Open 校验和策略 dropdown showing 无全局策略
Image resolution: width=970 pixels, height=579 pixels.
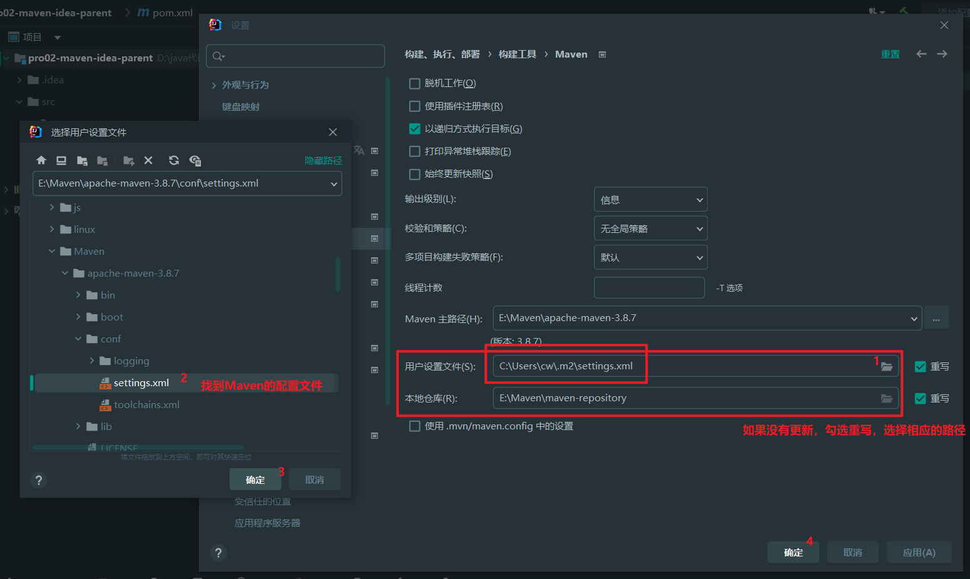point(650,228)
